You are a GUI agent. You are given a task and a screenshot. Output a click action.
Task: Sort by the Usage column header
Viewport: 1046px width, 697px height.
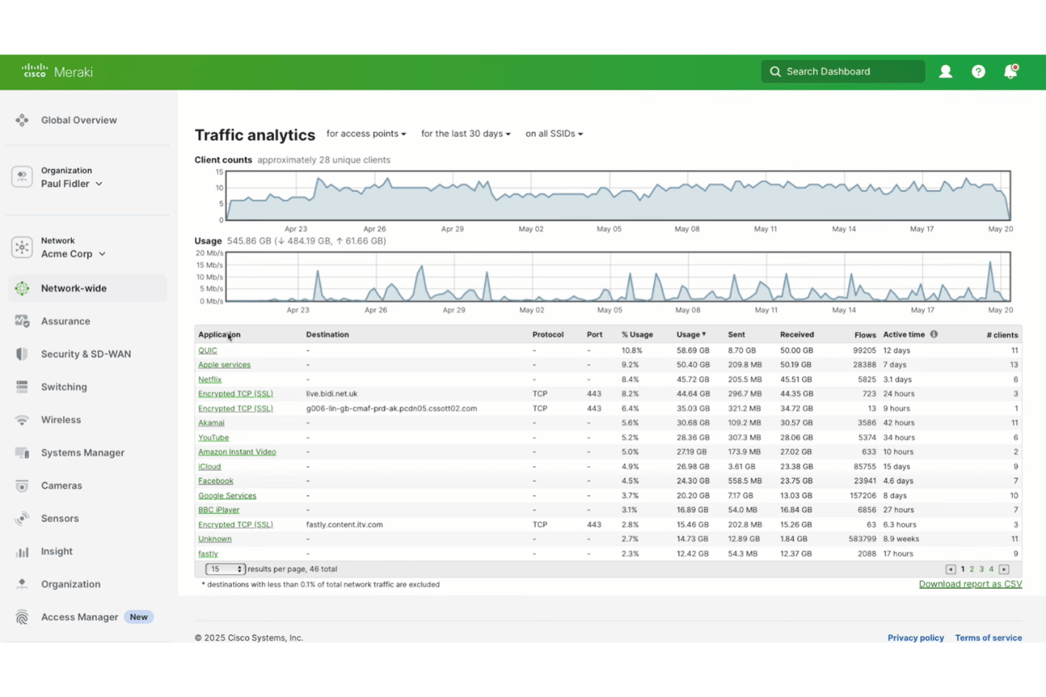pyautogui.click(x=691, y=335)
